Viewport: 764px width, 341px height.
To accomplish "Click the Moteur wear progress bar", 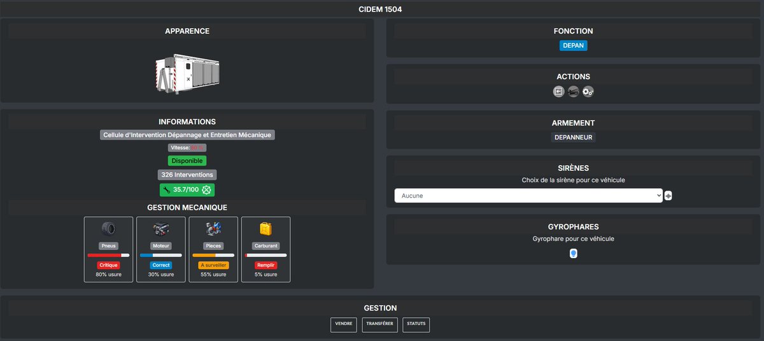I will pos(161,256).
